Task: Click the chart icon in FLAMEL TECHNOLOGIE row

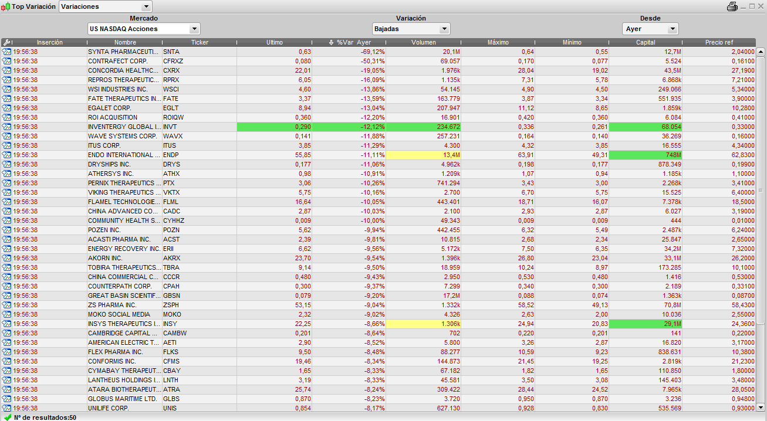Action: 7,202
